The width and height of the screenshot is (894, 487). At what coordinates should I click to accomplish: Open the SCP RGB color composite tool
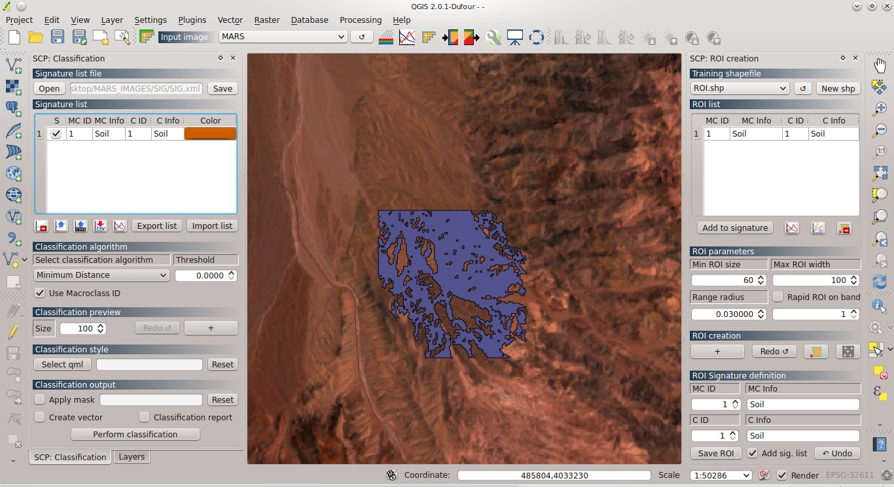pos(387,37)
